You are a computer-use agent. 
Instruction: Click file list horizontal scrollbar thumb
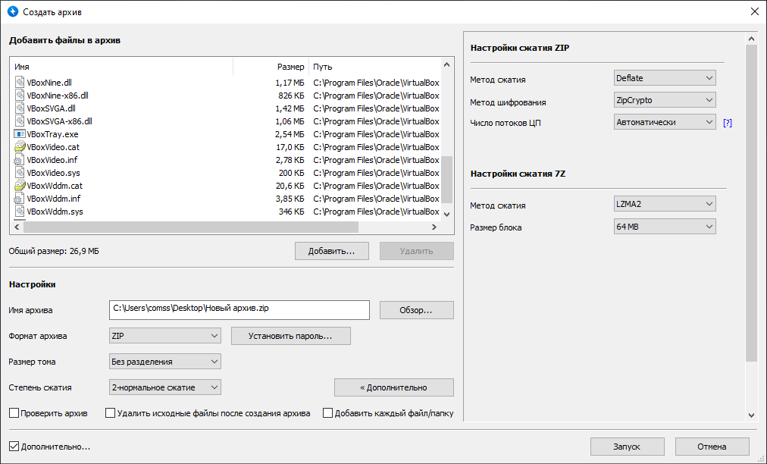[x=191, y=227]
